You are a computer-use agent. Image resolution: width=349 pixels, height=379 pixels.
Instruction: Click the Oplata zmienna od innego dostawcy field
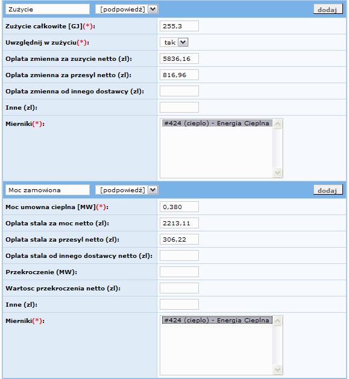[x=179, y=91]
